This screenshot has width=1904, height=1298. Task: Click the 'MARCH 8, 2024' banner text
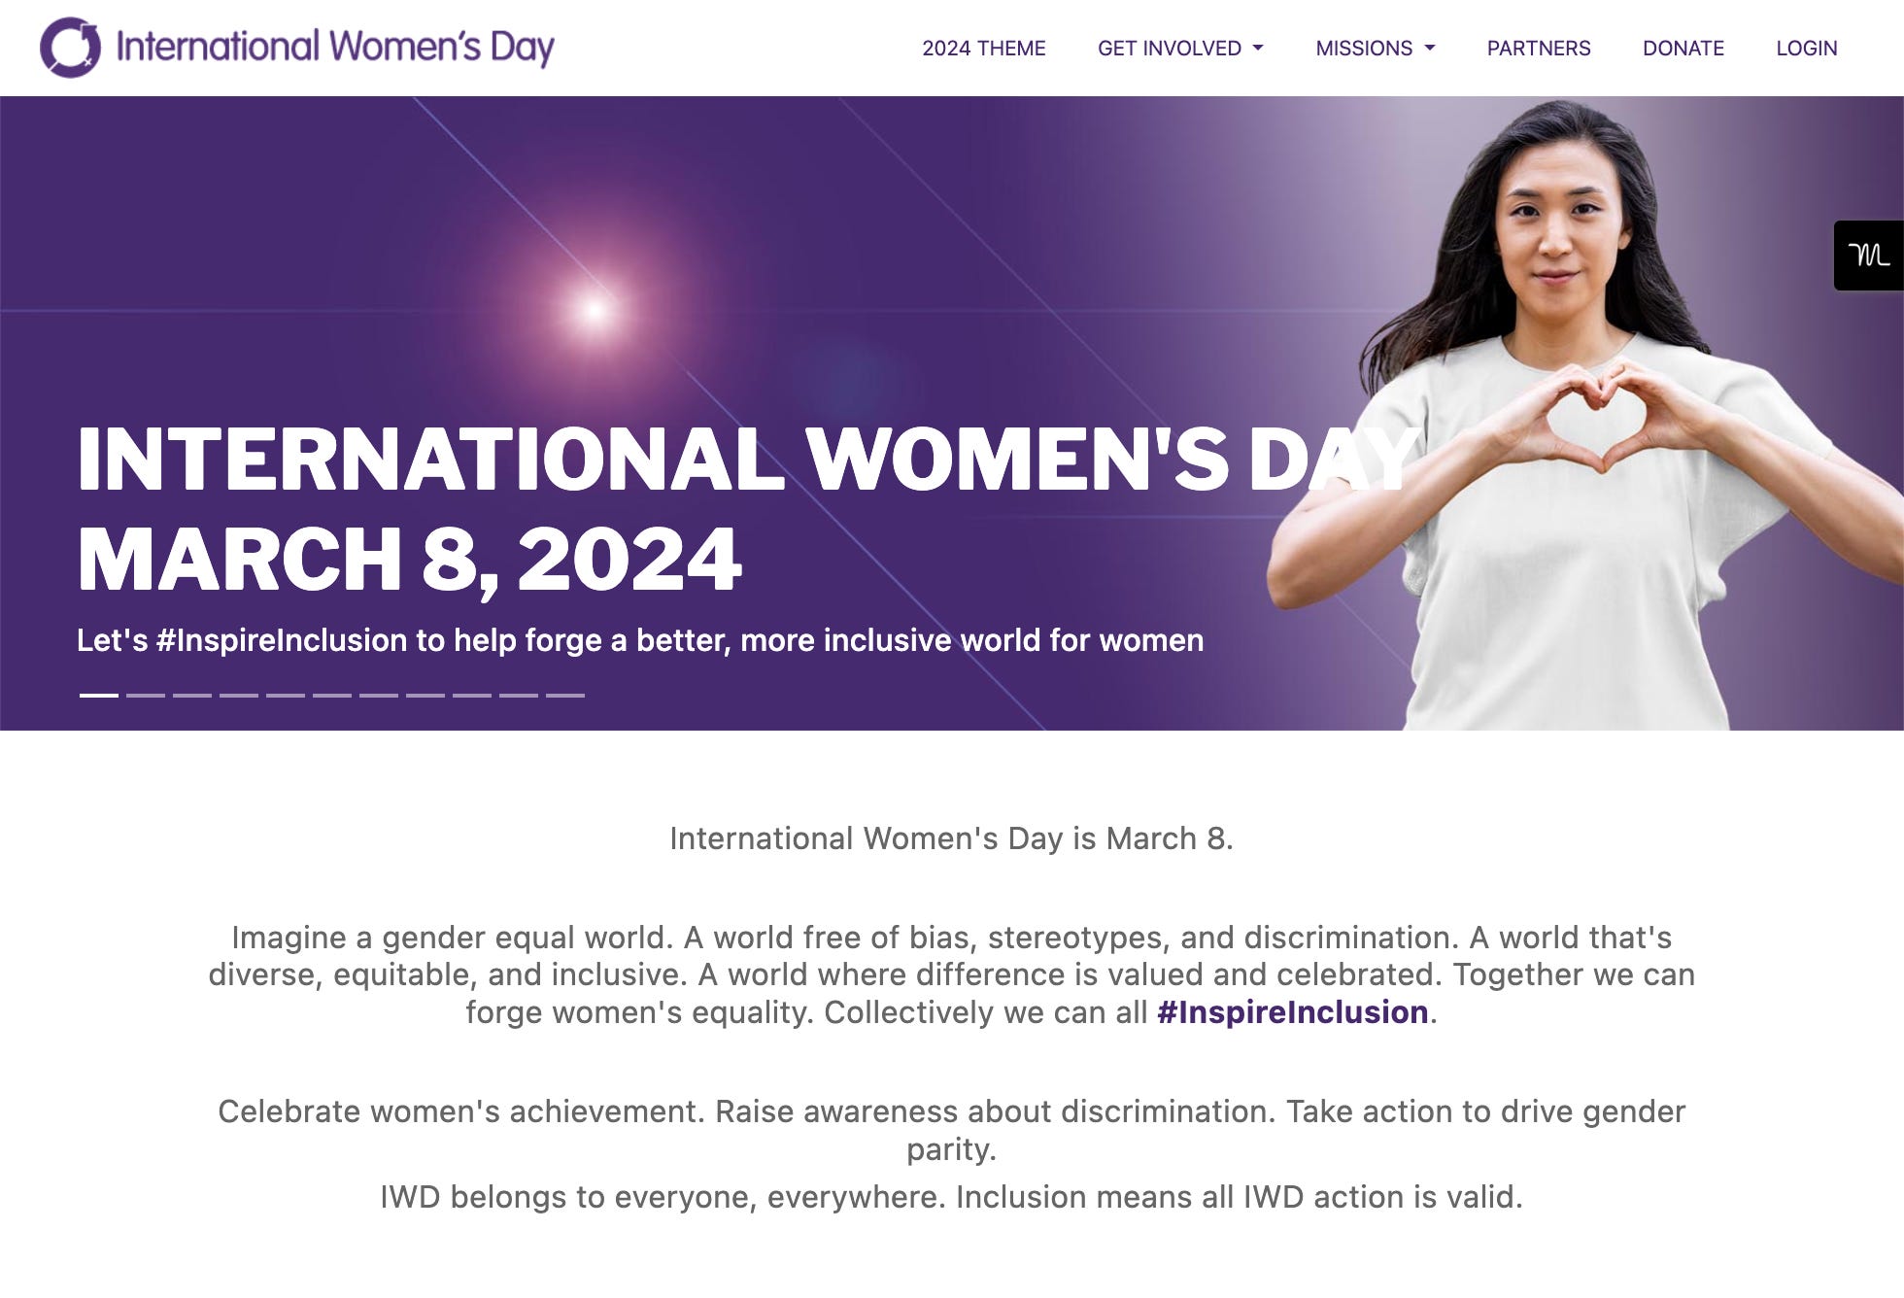409,559
